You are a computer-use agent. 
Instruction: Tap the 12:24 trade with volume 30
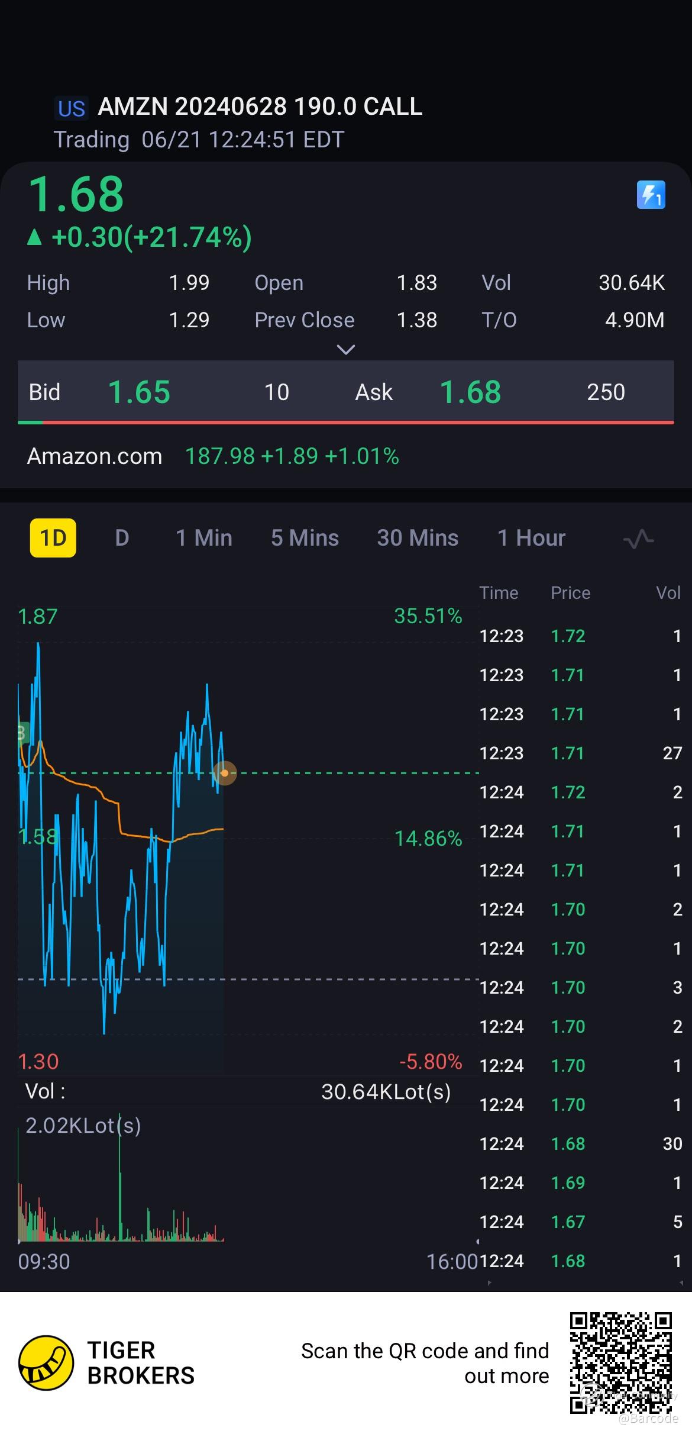580,1143
